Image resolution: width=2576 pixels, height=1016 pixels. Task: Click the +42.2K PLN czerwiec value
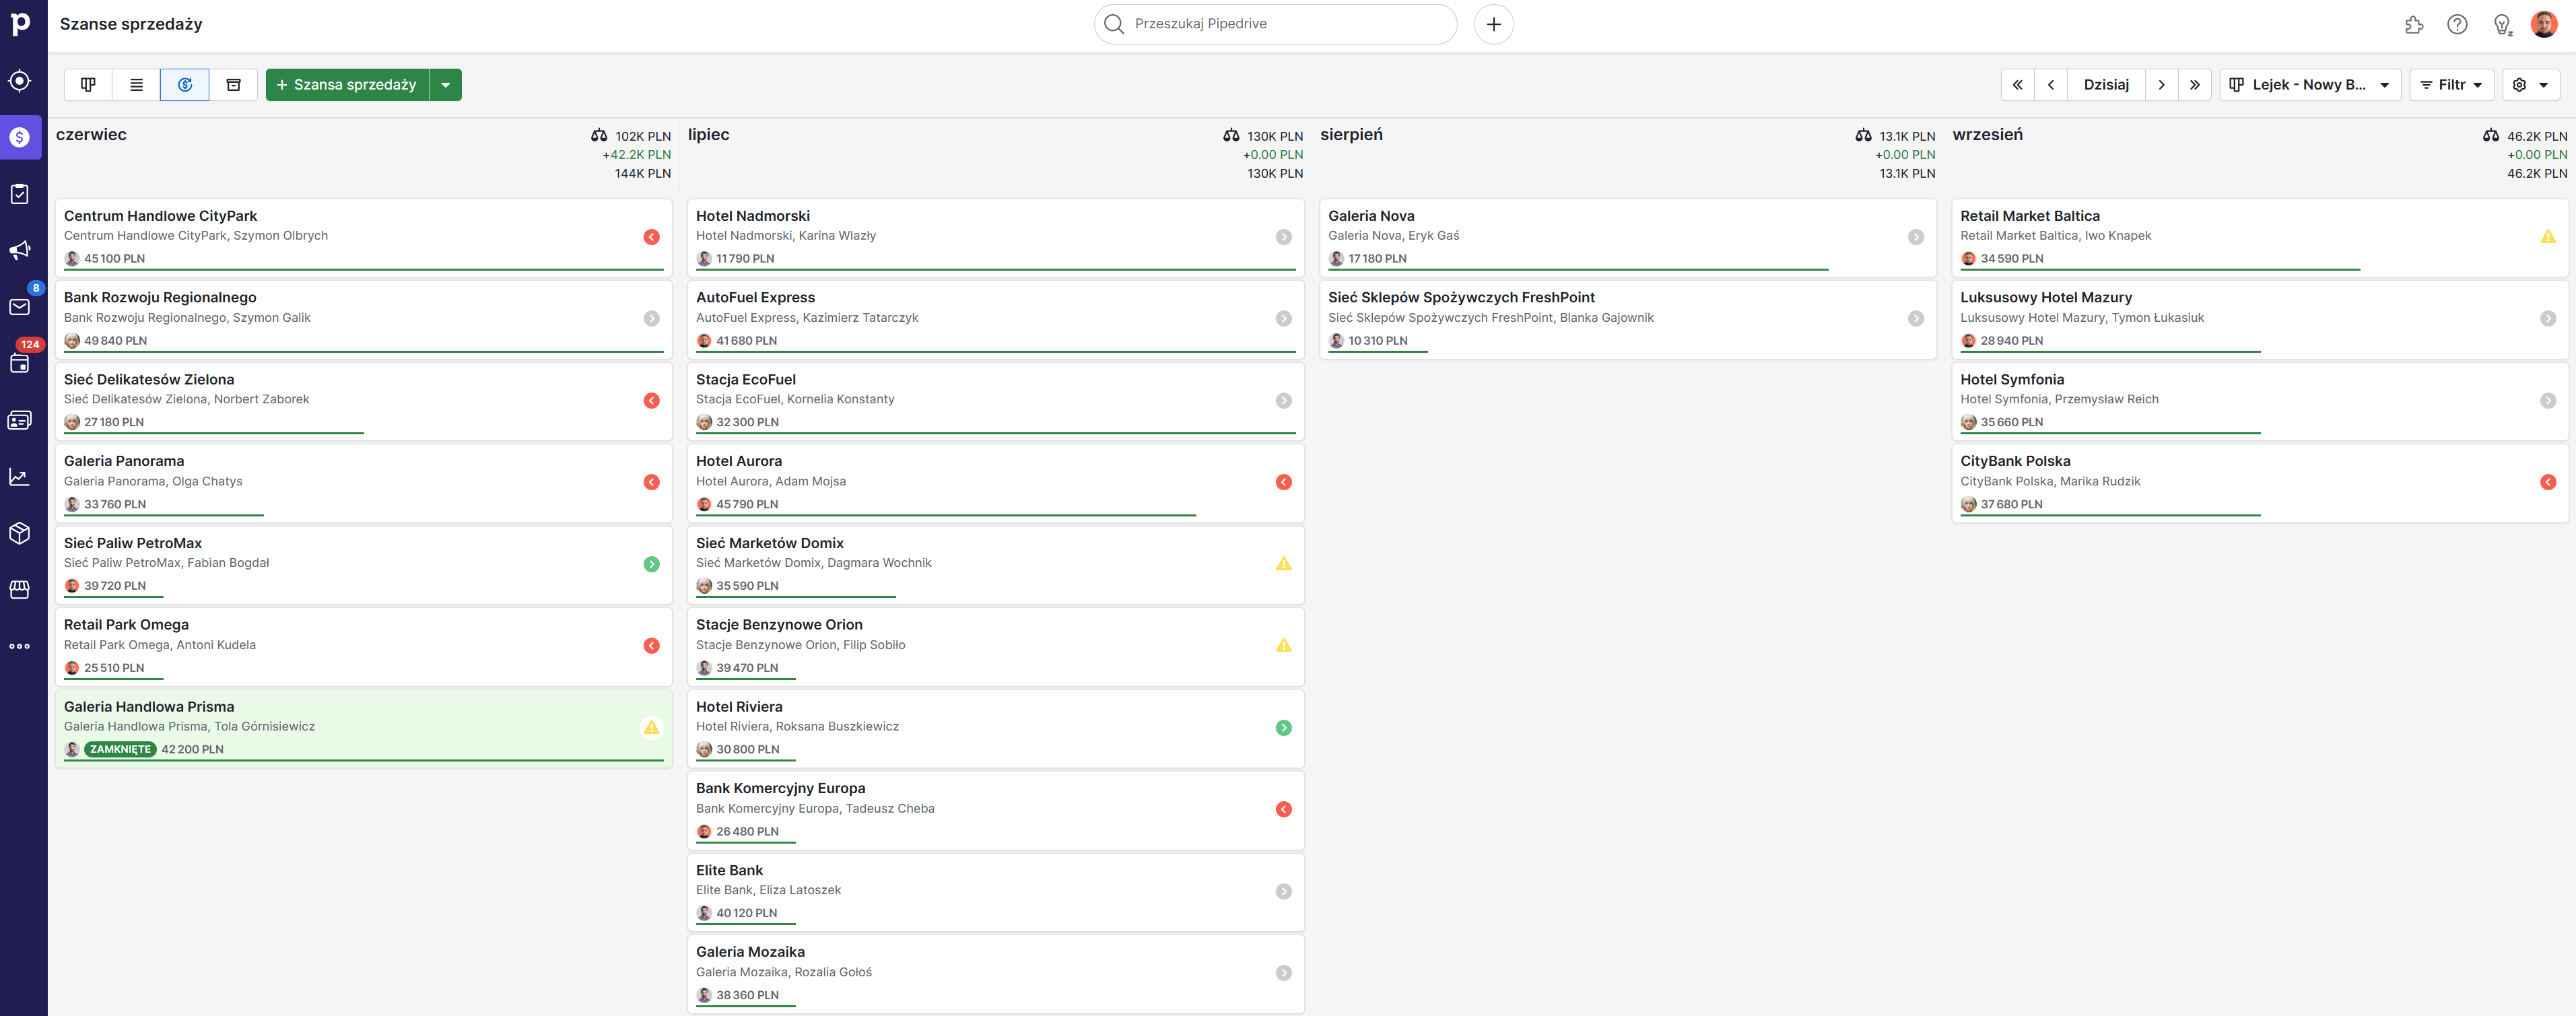pyautogui.click(x=636, y=155)
